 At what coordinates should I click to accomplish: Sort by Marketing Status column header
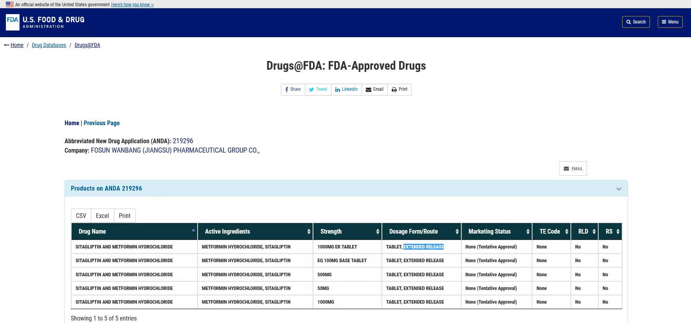(496, 232)
